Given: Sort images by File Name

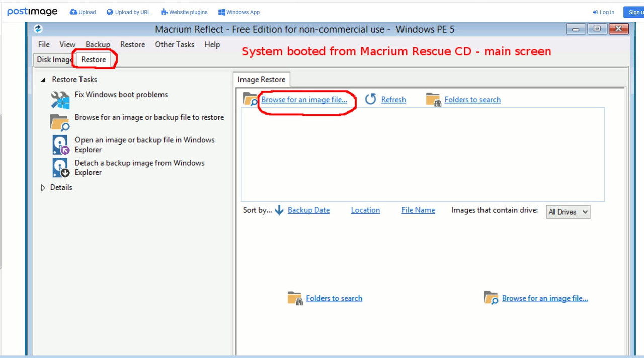Looking at the screenshot, I should coord(418,210).
